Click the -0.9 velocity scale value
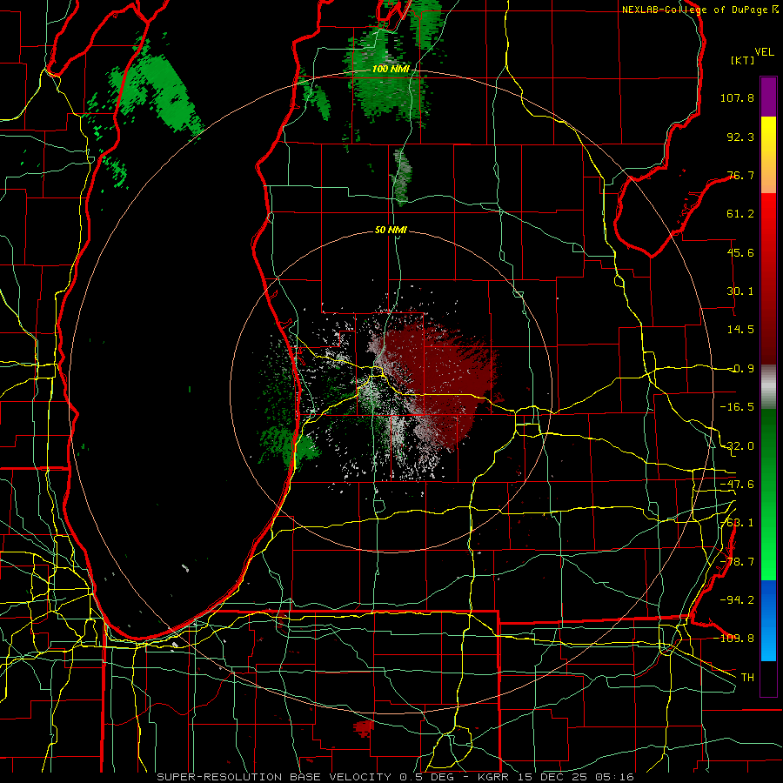 (740, 369)
